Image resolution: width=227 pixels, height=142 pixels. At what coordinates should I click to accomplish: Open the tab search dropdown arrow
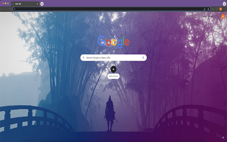(x=224, y=4)
